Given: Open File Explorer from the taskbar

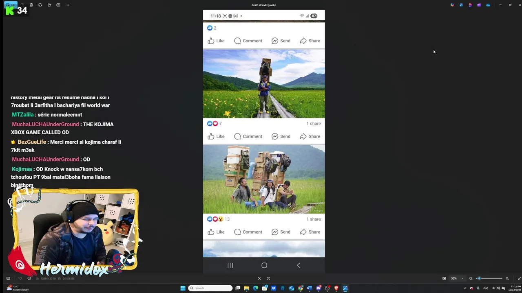Looking at the screenshot, I should pos(247,288).
